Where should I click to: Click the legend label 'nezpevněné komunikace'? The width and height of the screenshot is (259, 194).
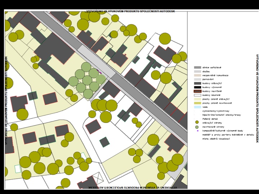pos(215,75)
